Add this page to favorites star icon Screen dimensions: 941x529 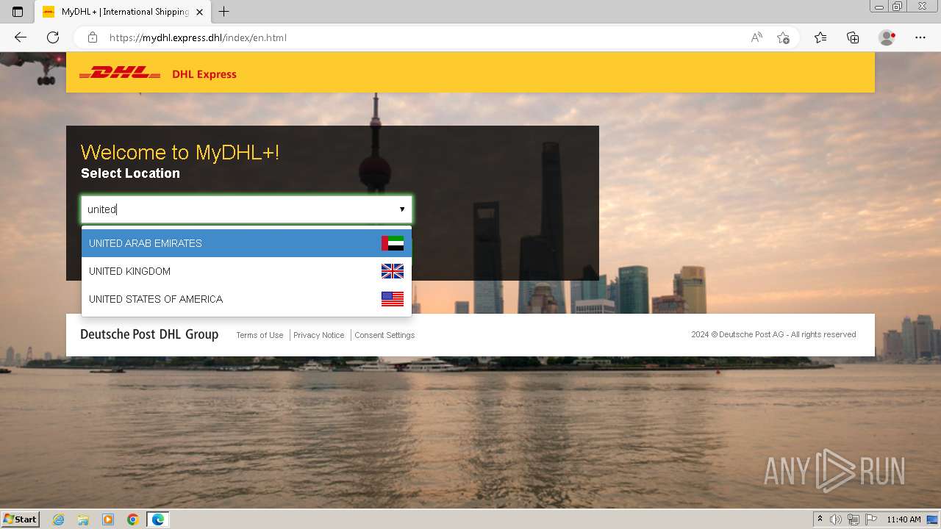(784, 37)
